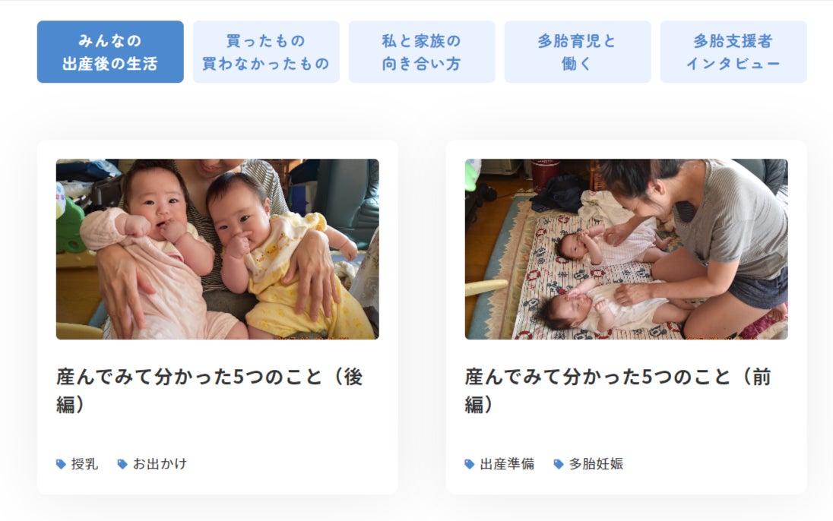This screenshot has width=833, height=521.
Task: Filter by the 多胎妊娠 tag
Action: [x=597, y=463]
